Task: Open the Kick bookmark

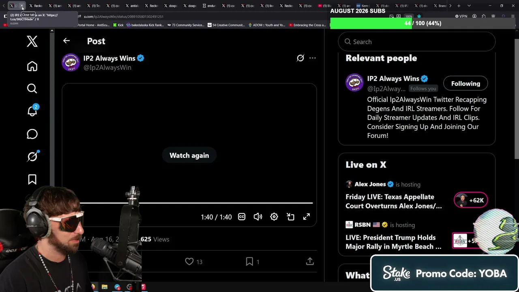Action: [118, 25]
